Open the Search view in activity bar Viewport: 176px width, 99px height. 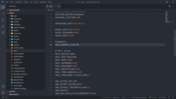pyautogui.click(x=3, y=13)
